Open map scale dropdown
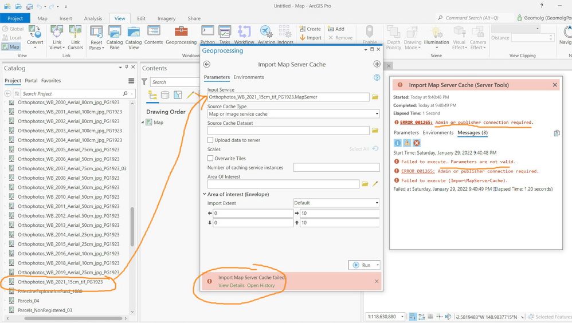This screenshot has height=323, width=572. coord(402,317)
